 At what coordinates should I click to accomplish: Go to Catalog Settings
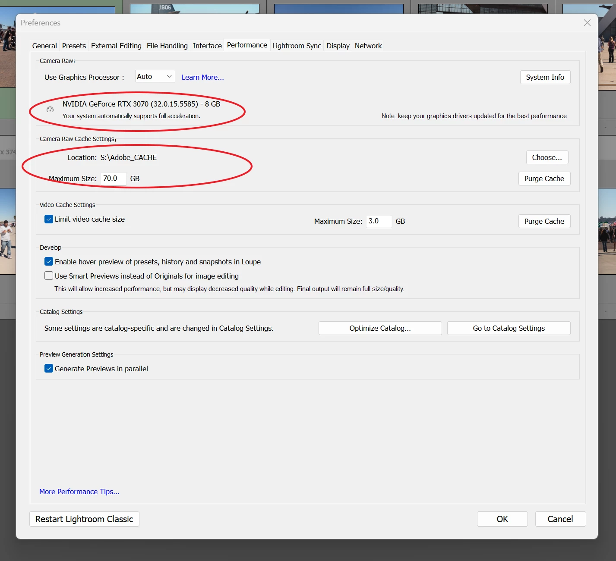509,328
